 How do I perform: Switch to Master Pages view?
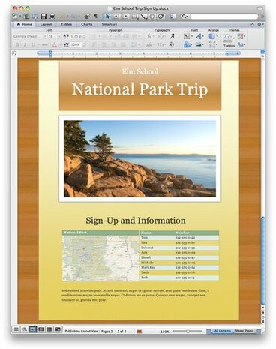click(x=244, y=331)
